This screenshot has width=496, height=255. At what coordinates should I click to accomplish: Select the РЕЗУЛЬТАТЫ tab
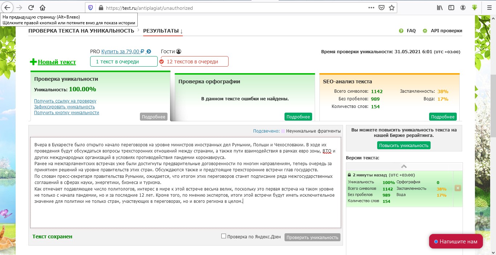tap(163, 31)
